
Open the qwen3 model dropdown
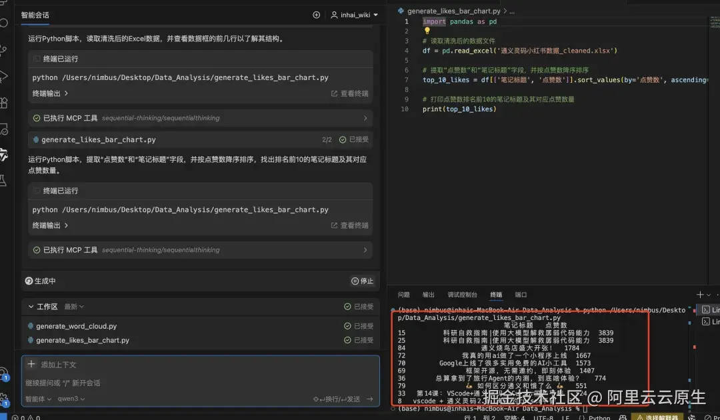point(70,399)
